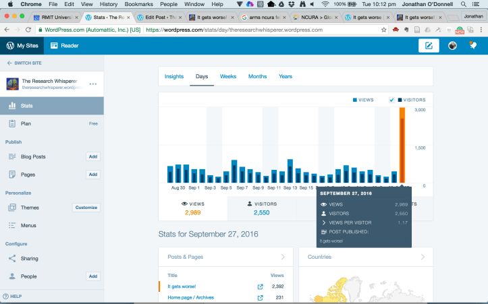Switch to the Weeks tab
Screen dimensions: 488x304
(228, 76)
